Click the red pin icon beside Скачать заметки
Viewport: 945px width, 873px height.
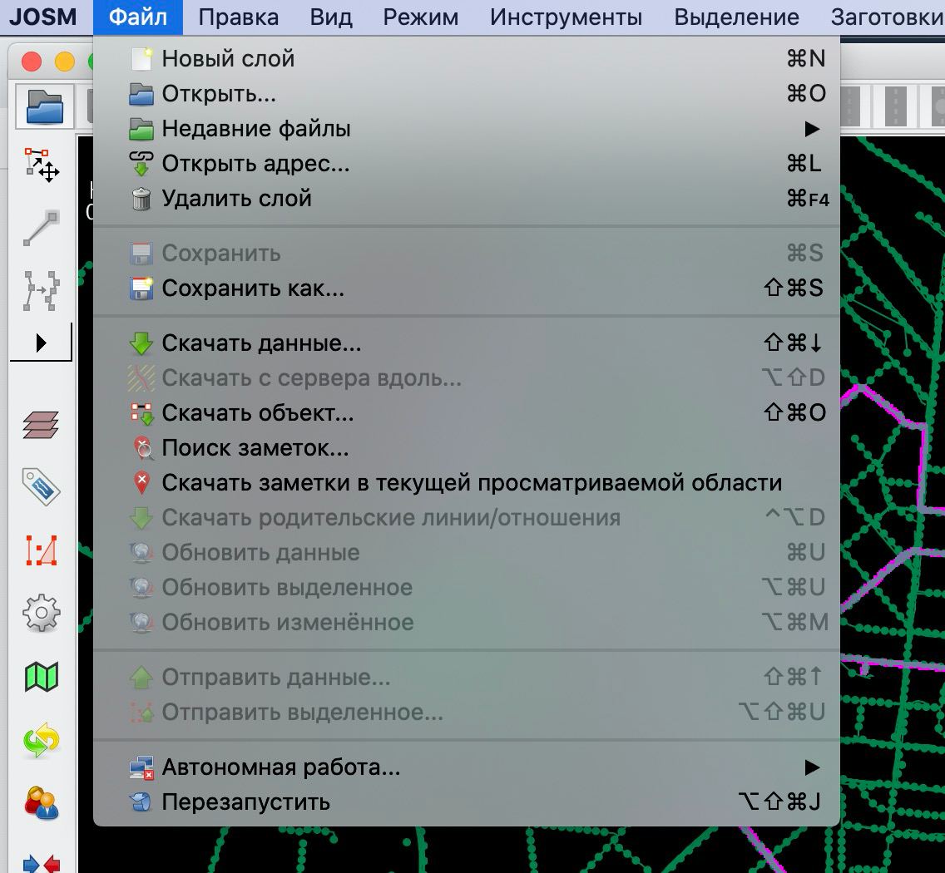pos(141,483)
